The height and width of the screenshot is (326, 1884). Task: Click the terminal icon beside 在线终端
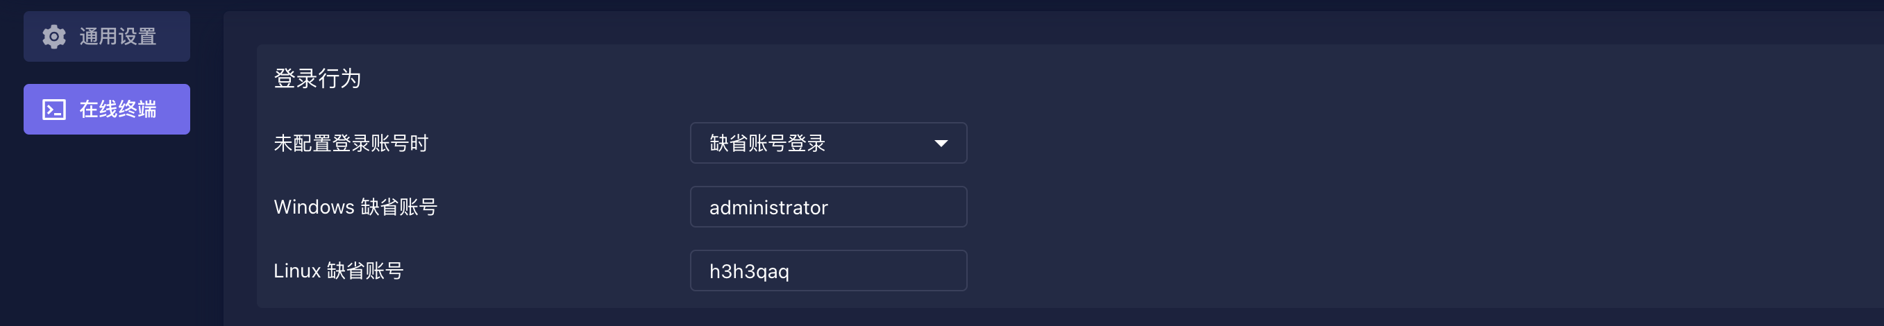coord(54,110)
